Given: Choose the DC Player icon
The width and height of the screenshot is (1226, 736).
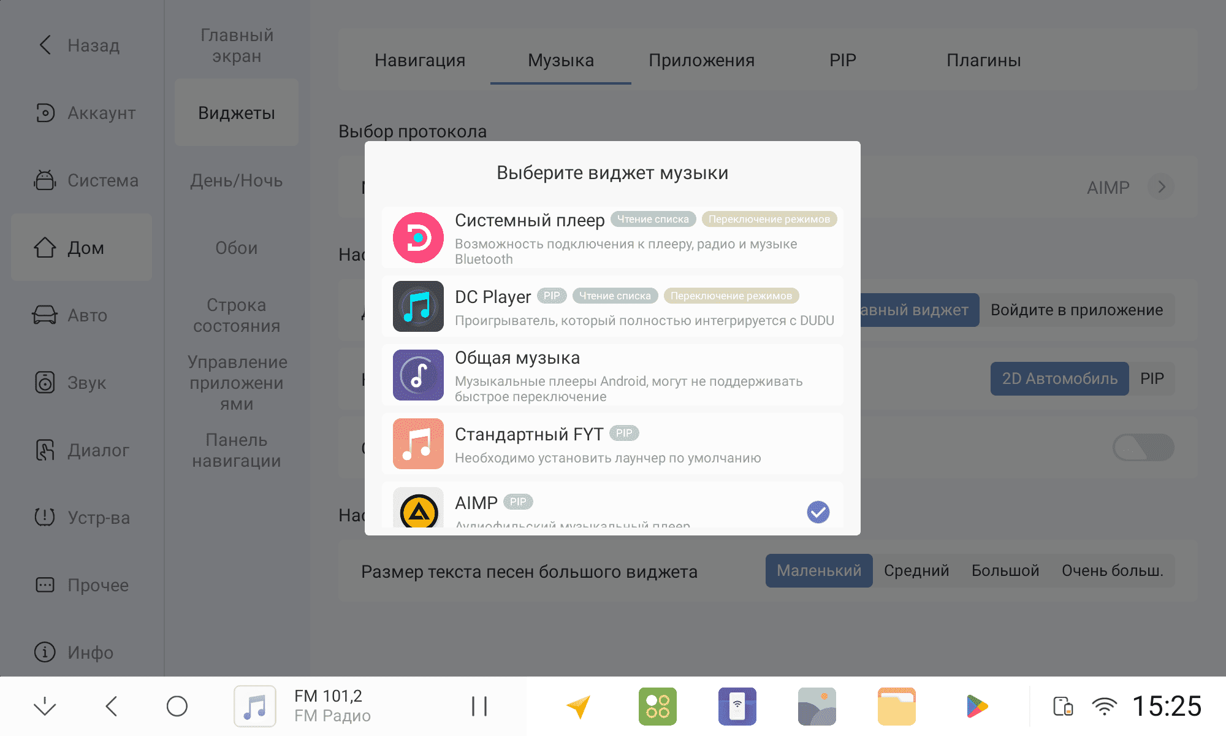Looking at the screenshot, I should click(418, 307).
